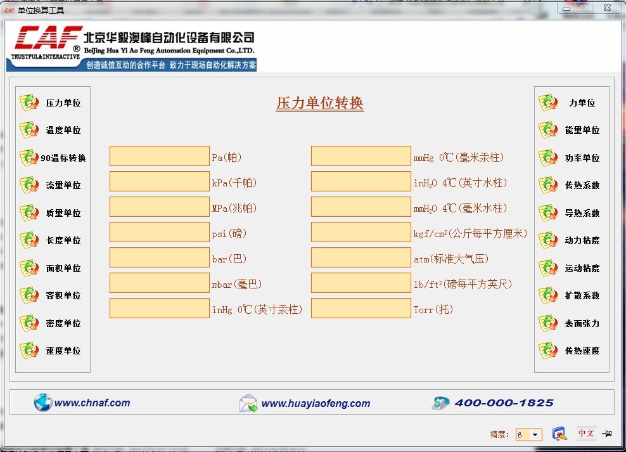Click the atm(标准大气压) input box
The image size is (626, 452).
point(361,257)
